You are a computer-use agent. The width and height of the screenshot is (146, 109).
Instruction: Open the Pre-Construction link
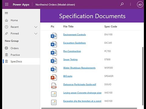pos(72,51)
